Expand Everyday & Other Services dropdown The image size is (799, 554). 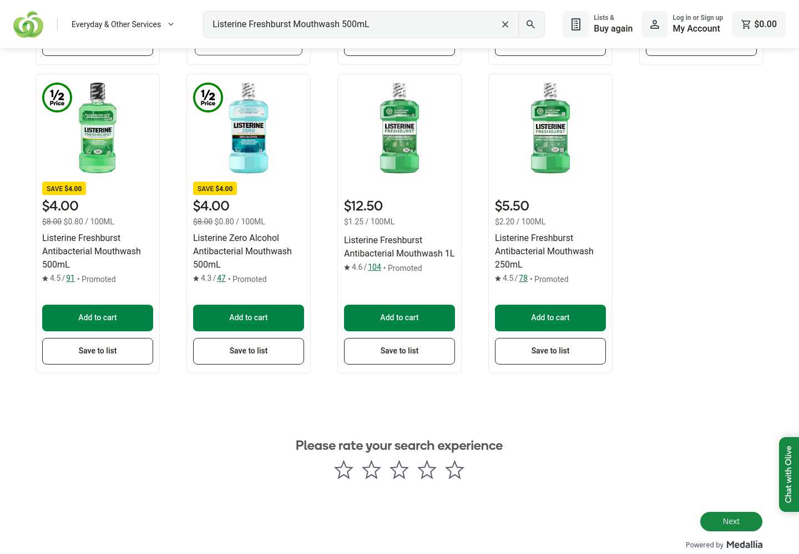(123, 24)
